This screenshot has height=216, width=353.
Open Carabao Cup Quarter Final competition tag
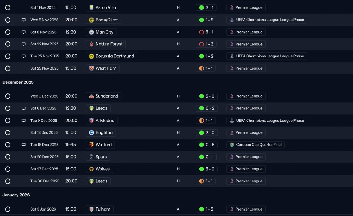(x=256, y=145)
